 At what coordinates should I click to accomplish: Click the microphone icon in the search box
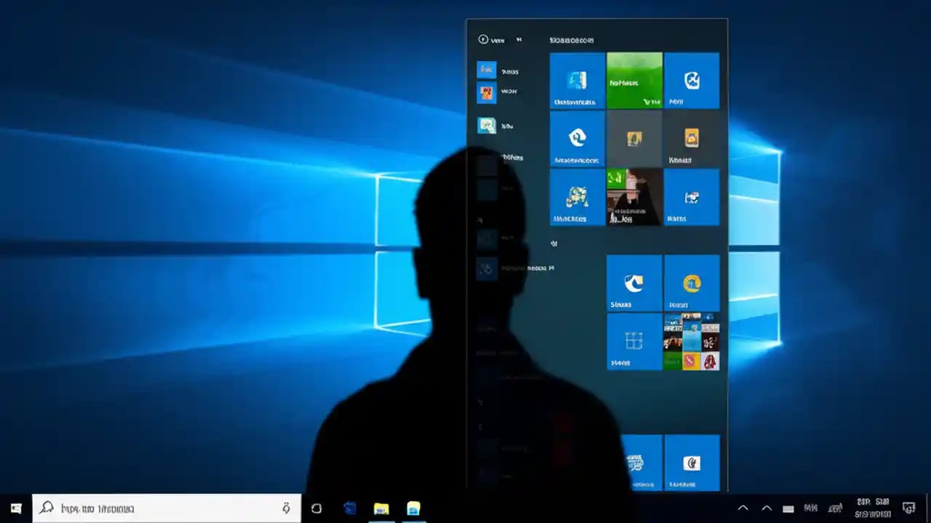285,508
